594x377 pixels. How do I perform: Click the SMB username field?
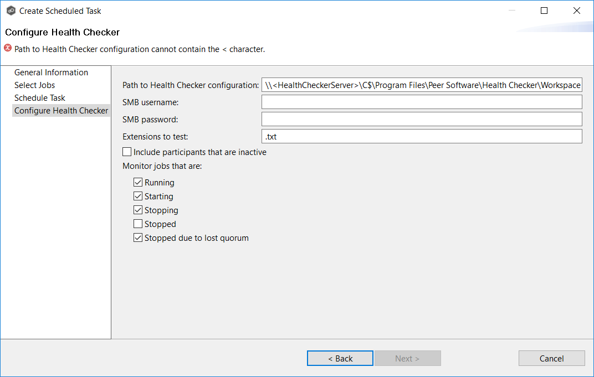click(x=422, y=102)
